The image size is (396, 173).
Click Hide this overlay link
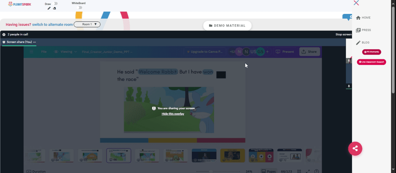click(173, 114)
